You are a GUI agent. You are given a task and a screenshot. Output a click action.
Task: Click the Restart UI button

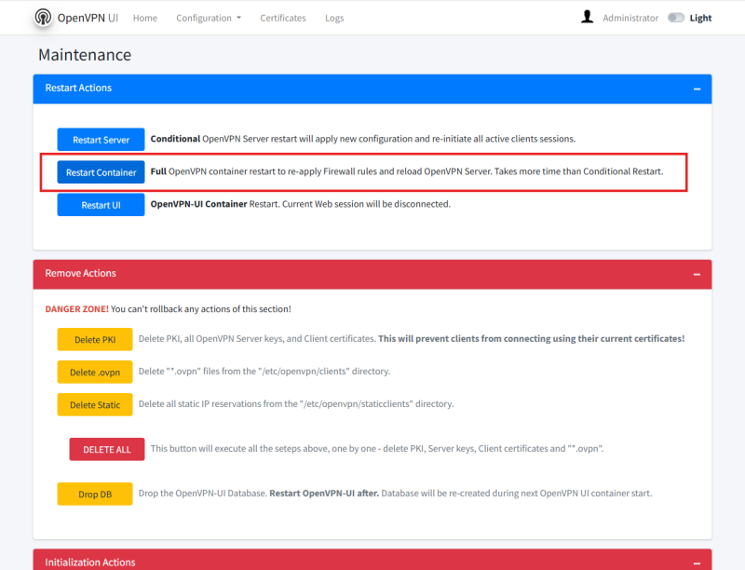tap(101, 205)
